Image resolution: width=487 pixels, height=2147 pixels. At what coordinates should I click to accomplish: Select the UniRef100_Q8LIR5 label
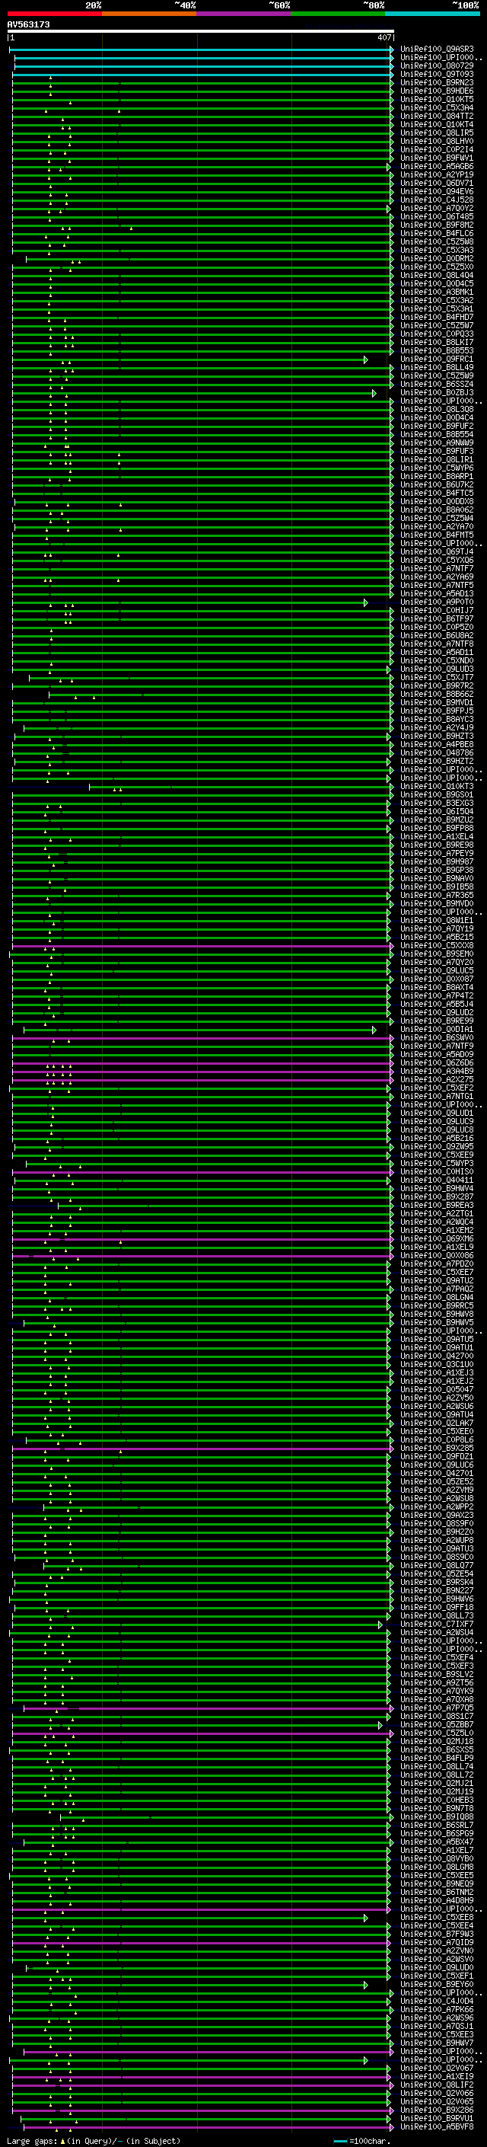point(437,133)
